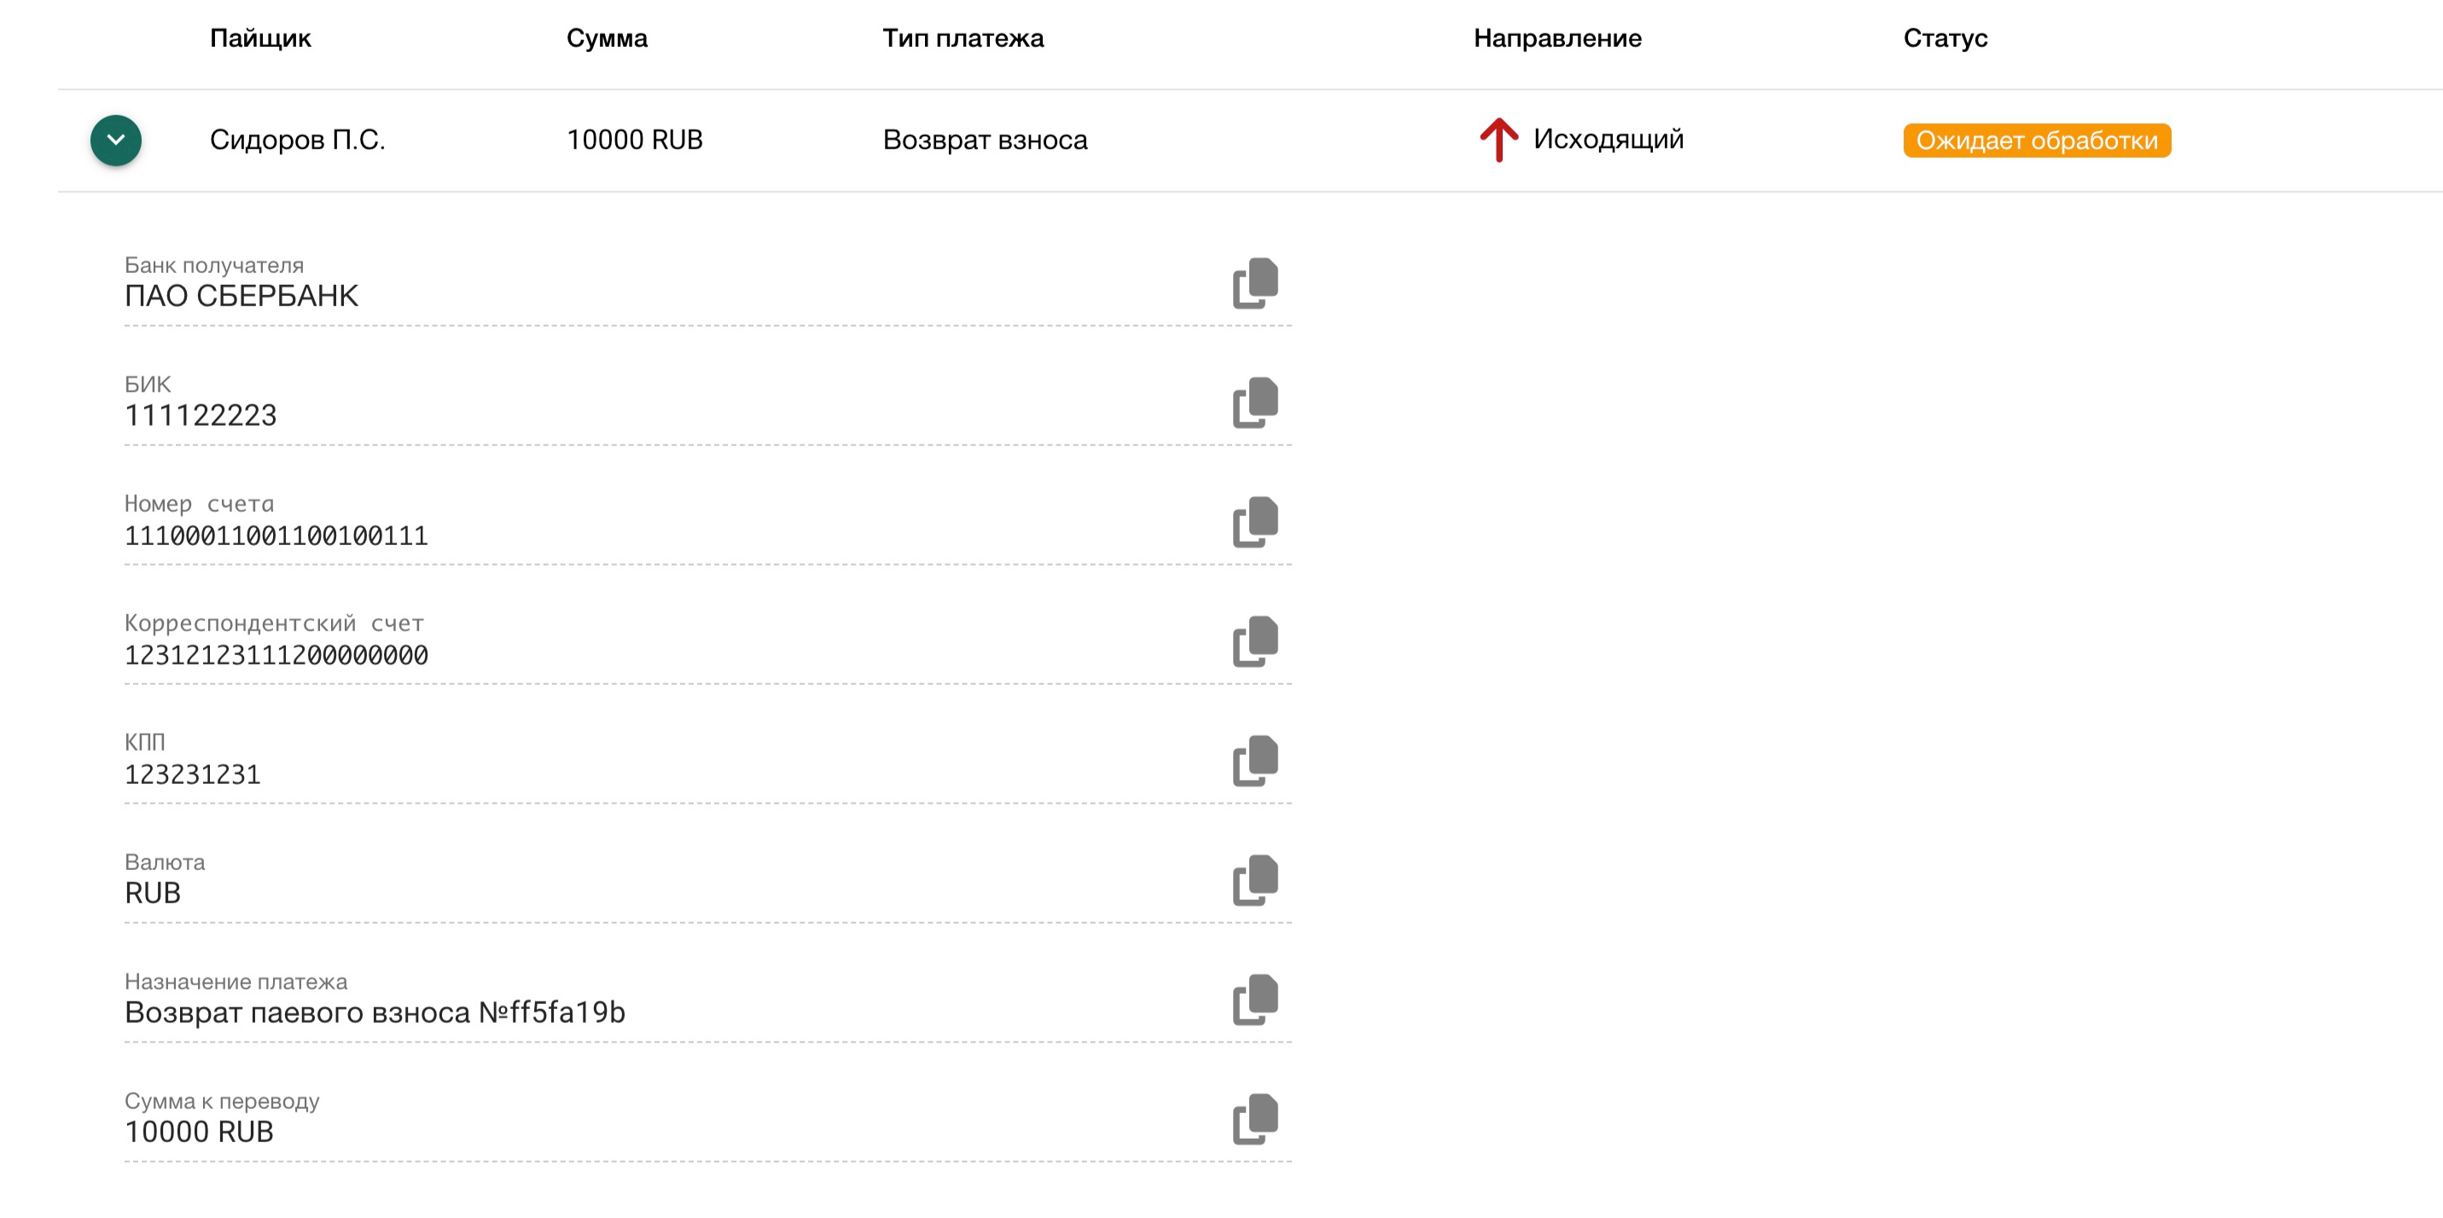Copy the Номер счета account number
The width and height of the screenshot is (2443, 1218).
[1254, 522]
